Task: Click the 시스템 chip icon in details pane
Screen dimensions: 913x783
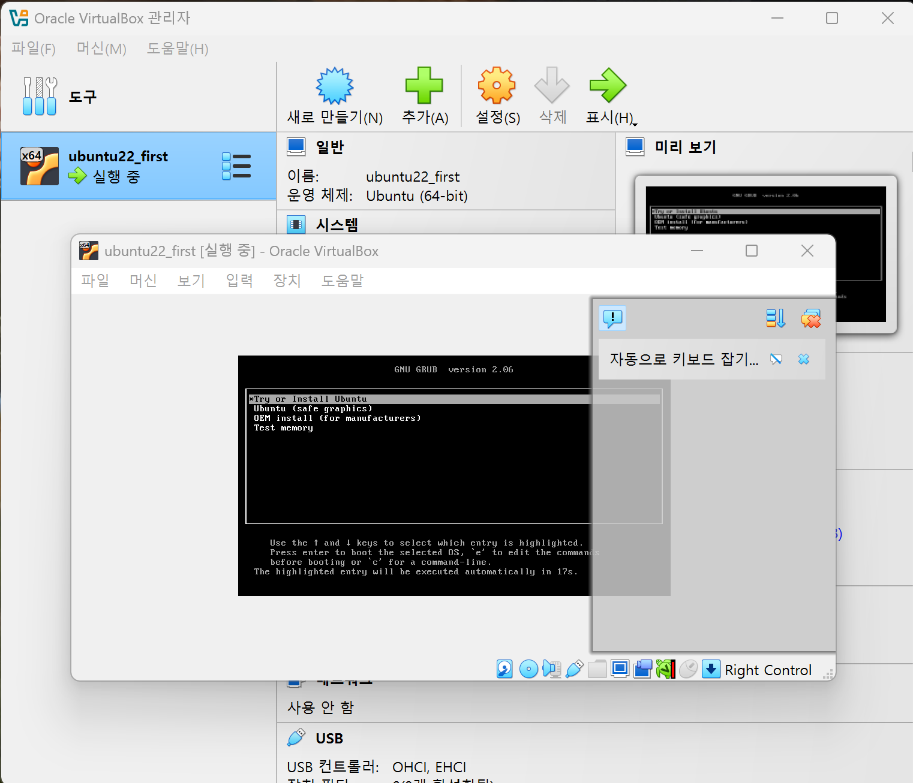Action: [x=296, y=225]
